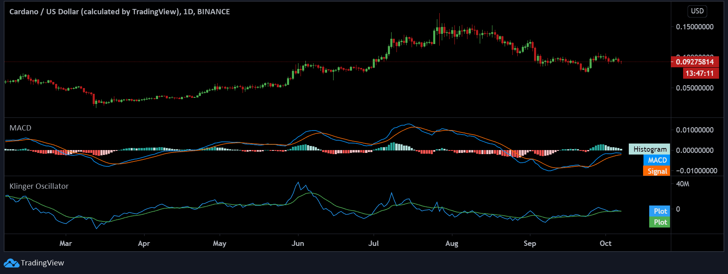Click the Oct label on time axis
This screenshot has height=274, width=728.
[x=606, y=243]
